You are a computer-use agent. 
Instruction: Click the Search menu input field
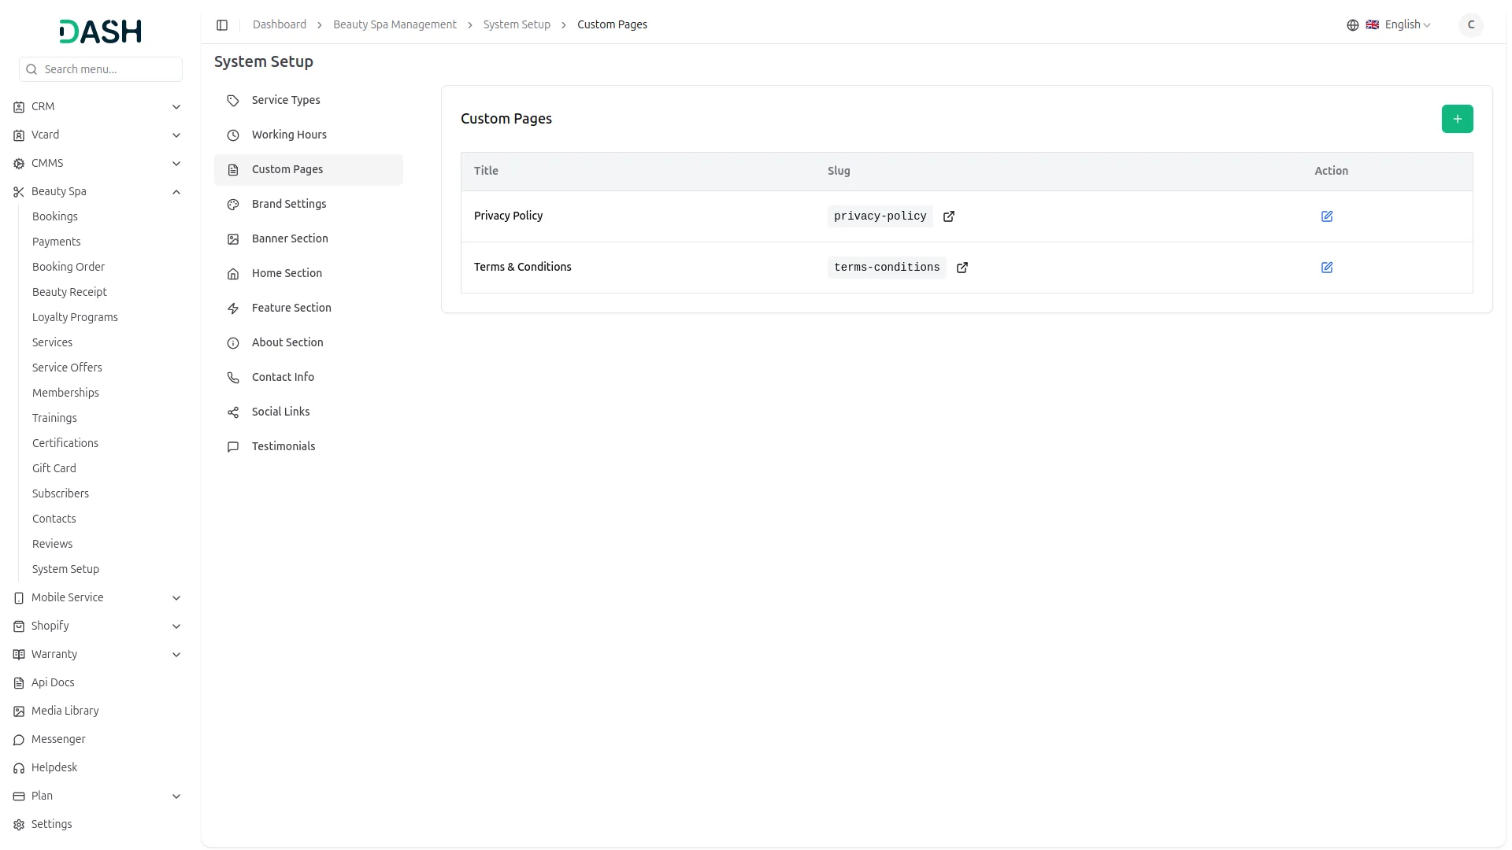(x=109, y=70)
